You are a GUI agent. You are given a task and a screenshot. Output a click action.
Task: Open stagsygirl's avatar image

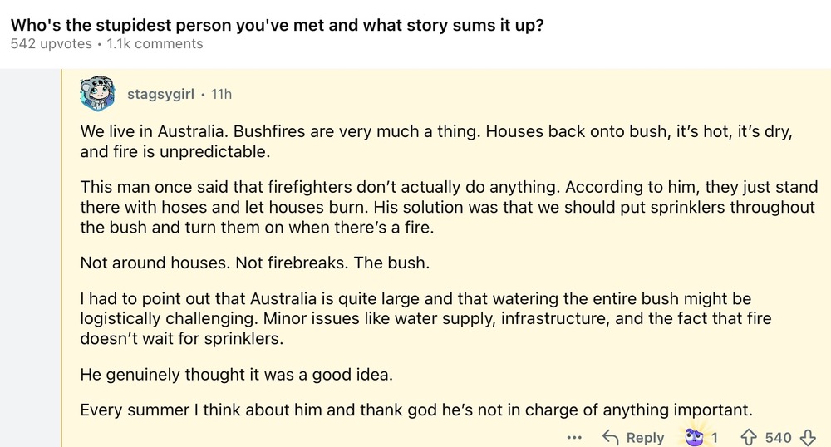(x=96, y=95)
